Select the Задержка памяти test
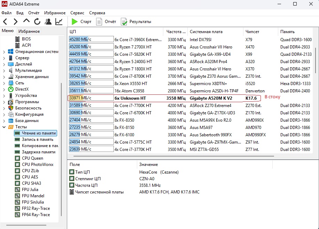The height and width of the screenshot is (229, 319). 39,152
